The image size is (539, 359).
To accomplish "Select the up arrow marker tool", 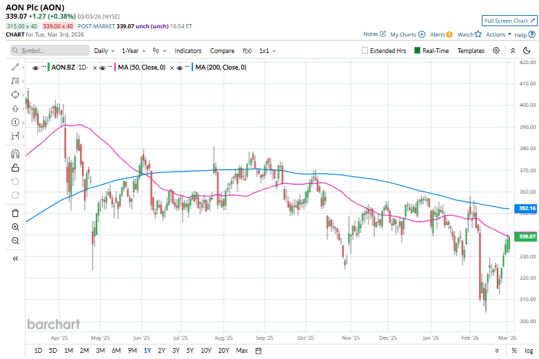I will pos(15,109).
